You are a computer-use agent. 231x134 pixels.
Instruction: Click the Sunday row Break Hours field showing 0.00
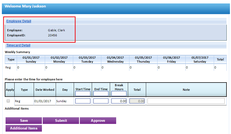pos(119,101)
